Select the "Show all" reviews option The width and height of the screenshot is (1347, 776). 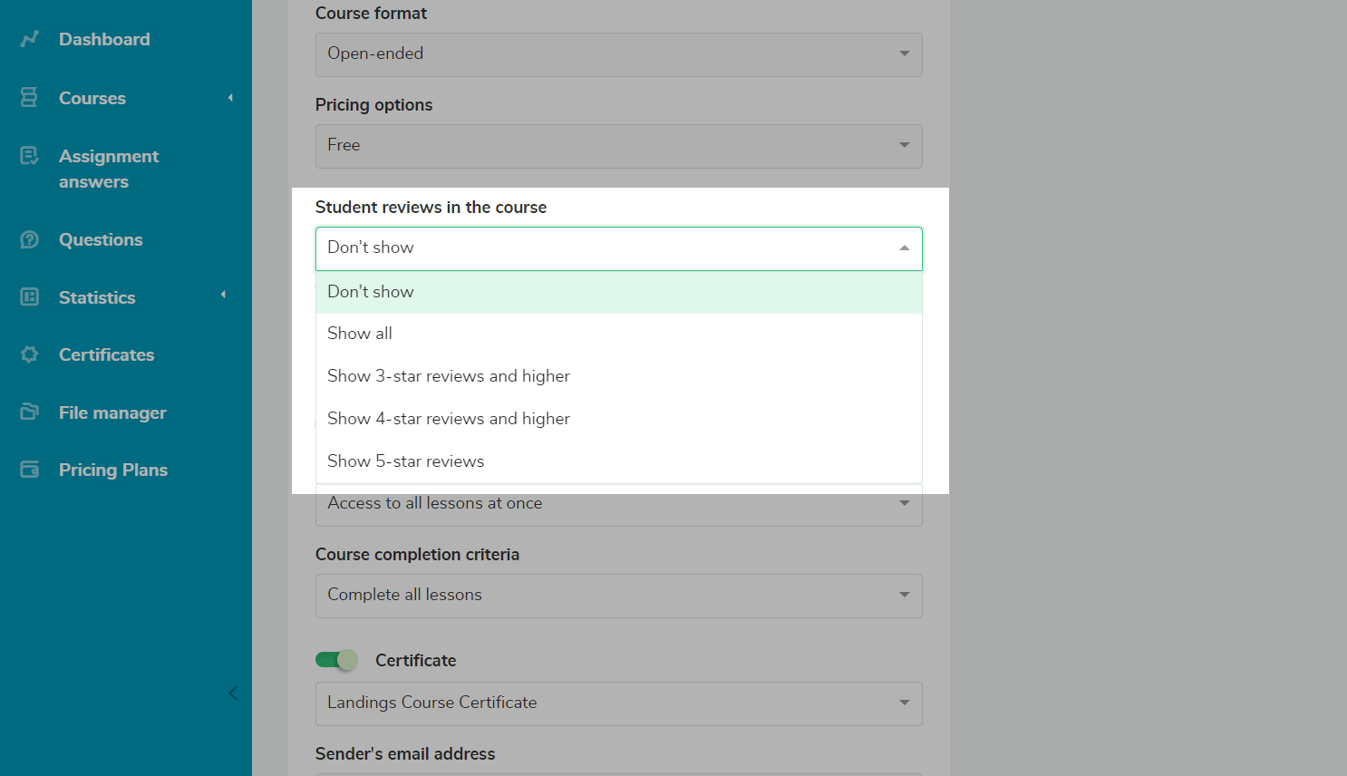360,334
